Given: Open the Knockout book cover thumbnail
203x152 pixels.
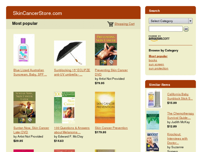Looking at the screenshot, I should click(153, 142).
